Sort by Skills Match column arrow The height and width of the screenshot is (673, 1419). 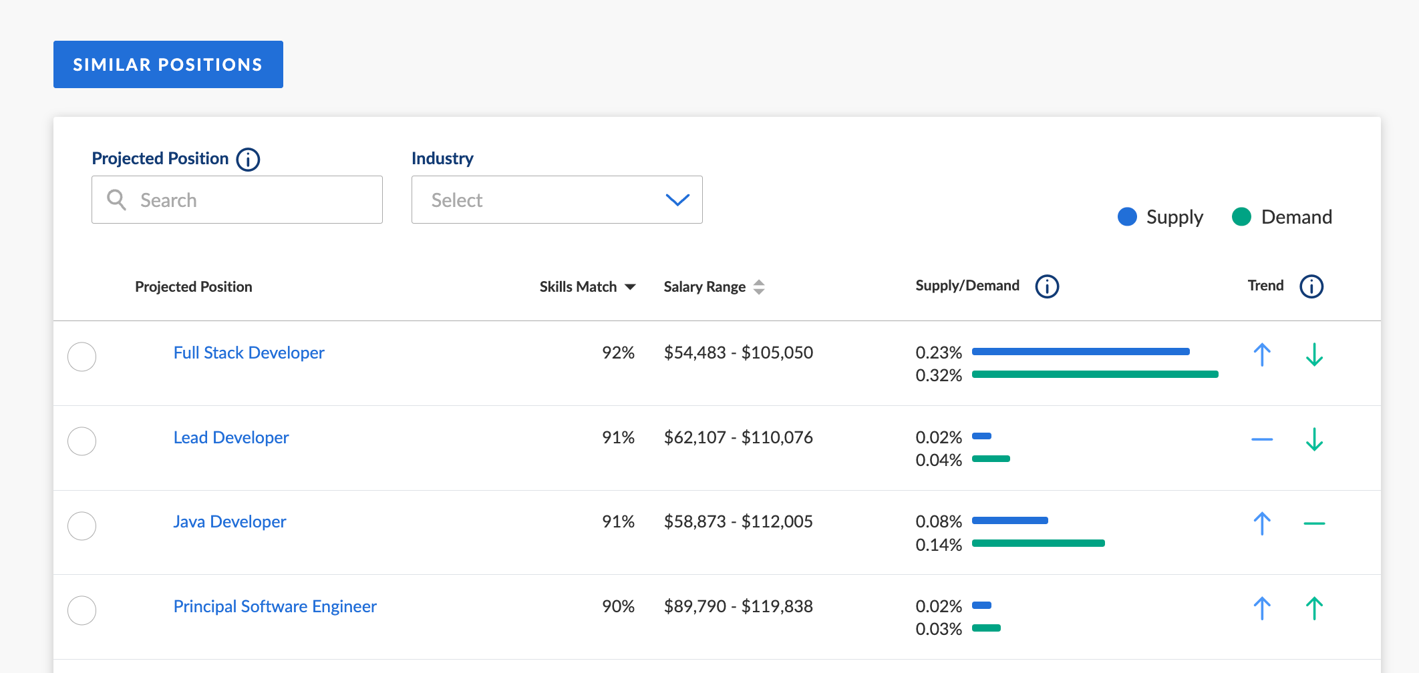tap(630, 287)
